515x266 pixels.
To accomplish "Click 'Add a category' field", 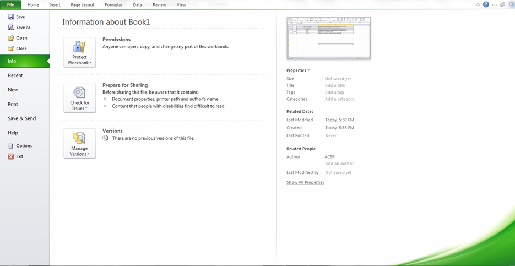I will [x=340, y=99].
